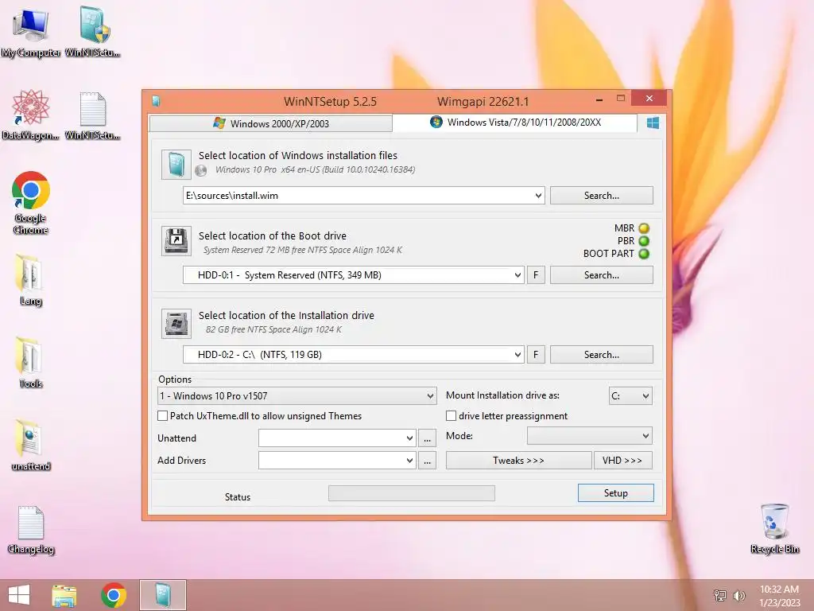The height and width of the screenshot is (611, 814).
Task: Click the Windows 10 Pro x64 build info text
Action: tap(315, 170)
